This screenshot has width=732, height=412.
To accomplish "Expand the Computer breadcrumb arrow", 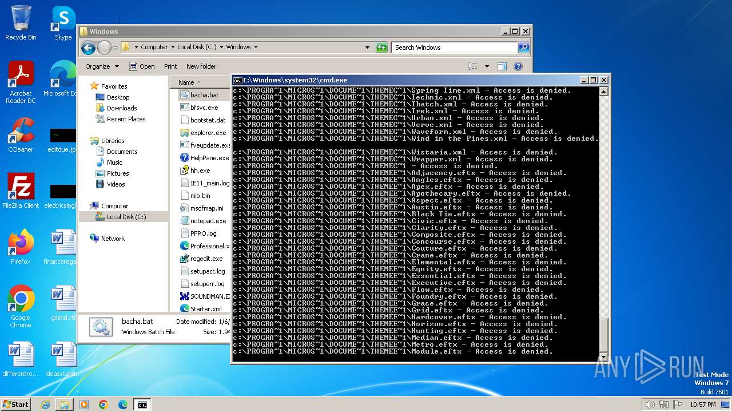I will point(173,47).
